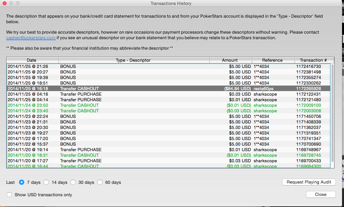Select the 2014/11/23 @ 20:30 BONUS row

click(x=169, y=127)
